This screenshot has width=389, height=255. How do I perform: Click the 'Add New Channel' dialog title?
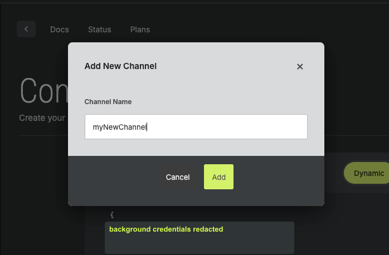[120, 66]
